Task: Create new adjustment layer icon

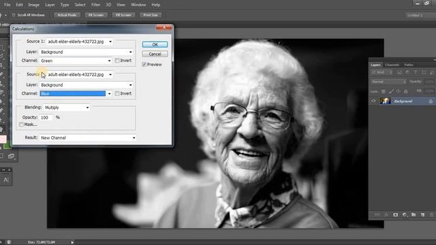Action: (405, 215)
